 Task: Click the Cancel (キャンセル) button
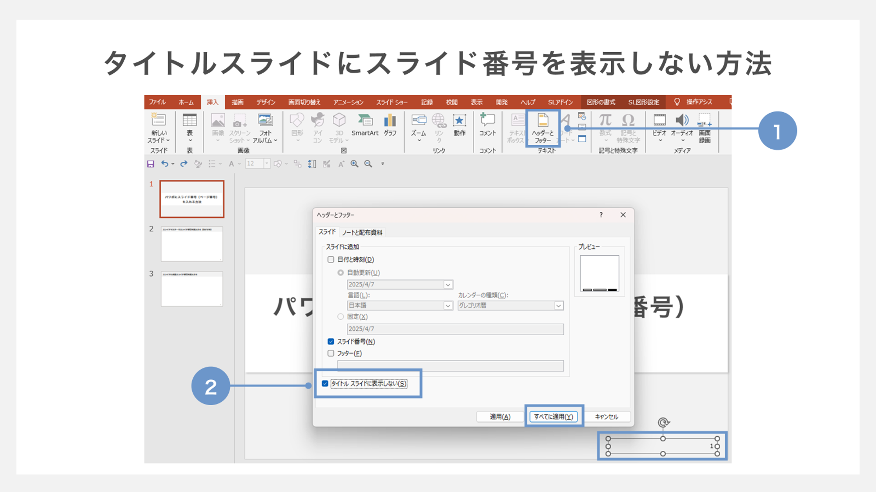606,417
